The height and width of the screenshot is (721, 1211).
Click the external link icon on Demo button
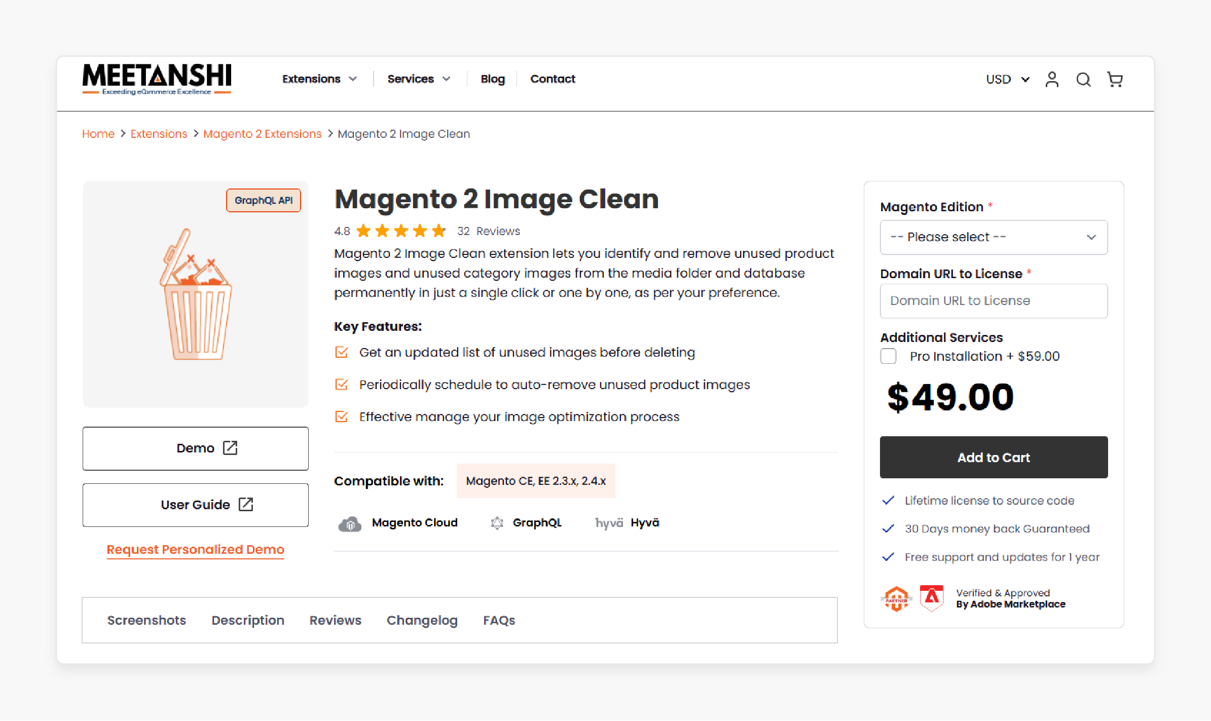click(x=231, y=448)
